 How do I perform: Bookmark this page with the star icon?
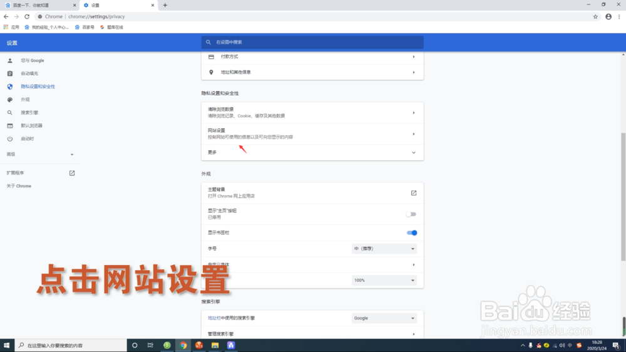tap(595, 16)
